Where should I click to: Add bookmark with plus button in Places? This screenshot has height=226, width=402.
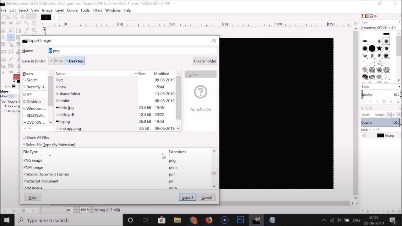click(x=25, y=128)
